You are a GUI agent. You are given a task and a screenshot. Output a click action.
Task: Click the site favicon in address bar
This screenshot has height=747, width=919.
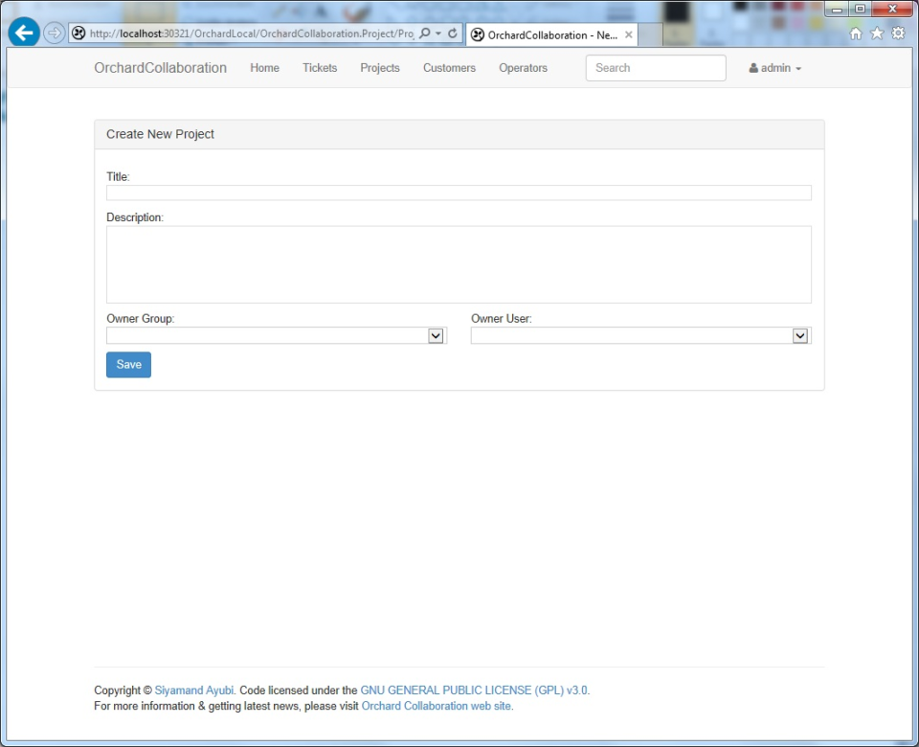[78, 34]
